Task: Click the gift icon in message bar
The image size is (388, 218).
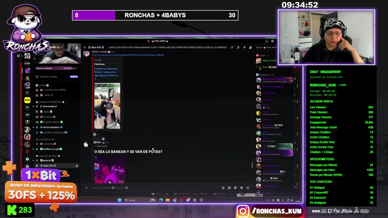Action: pyautogui.click(x=223, y=188)
